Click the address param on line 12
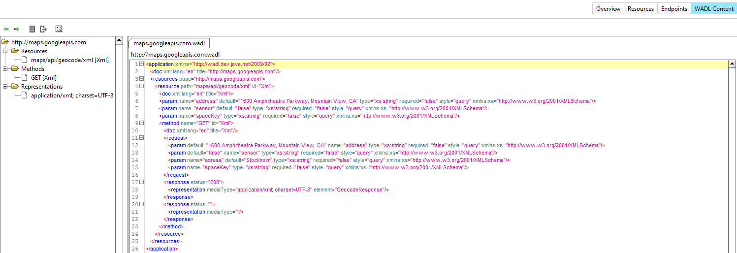The height and width of the screenshot is (253, 737). [x=386, y=145]
